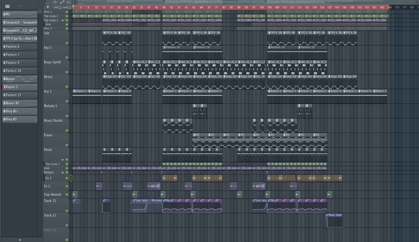Toggle the STEP edit mode checkbox
The height and width of the screenshot is (242, 419).
tap(60, 7)
